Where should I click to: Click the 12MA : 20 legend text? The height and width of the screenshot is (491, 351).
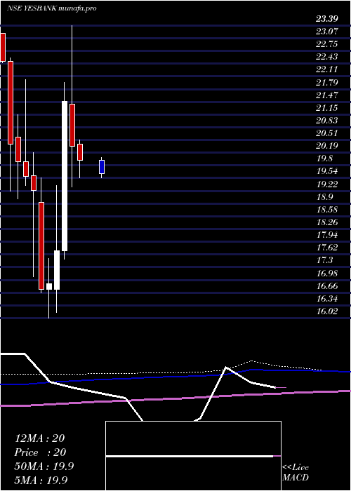coord(39,438)
